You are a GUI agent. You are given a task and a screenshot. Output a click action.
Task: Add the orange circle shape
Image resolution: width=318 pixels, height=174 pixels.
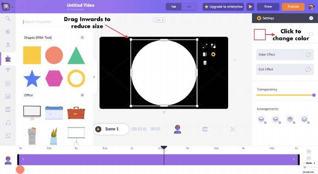point(54,55)
